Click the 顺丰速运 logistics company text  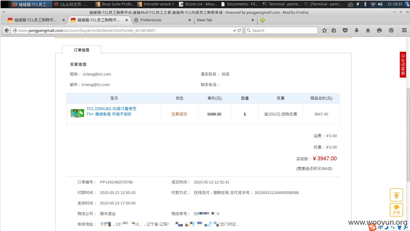pyautogui.click(x=108, y=214)
